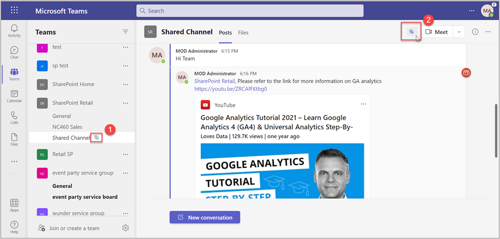Click into the Search box
500x239 pixels.
249,10
